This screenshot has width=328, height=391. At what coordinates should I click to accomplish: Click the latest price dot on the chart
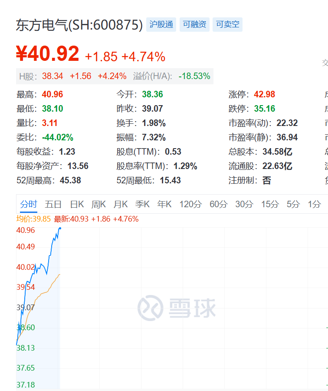60,228
